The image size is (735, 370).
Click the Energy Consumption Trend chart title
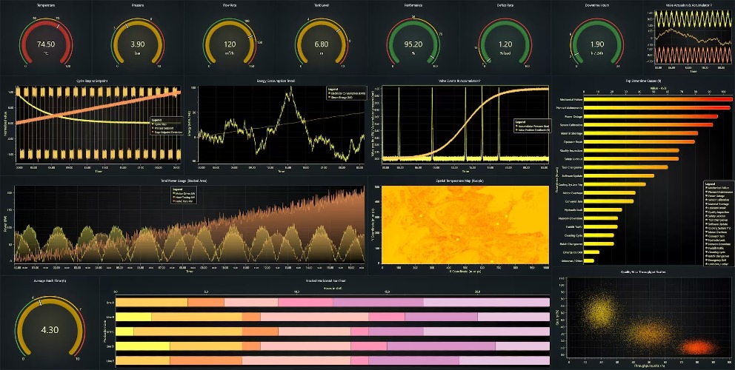click(275, 81)
